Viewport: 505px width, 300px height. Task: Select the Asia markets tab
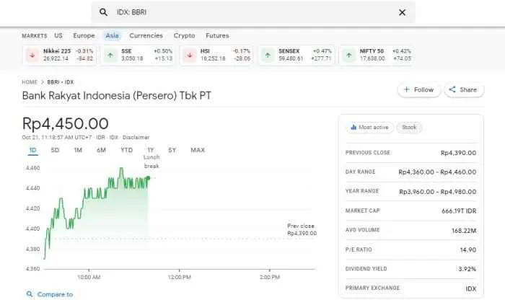[x=112, y=35]
